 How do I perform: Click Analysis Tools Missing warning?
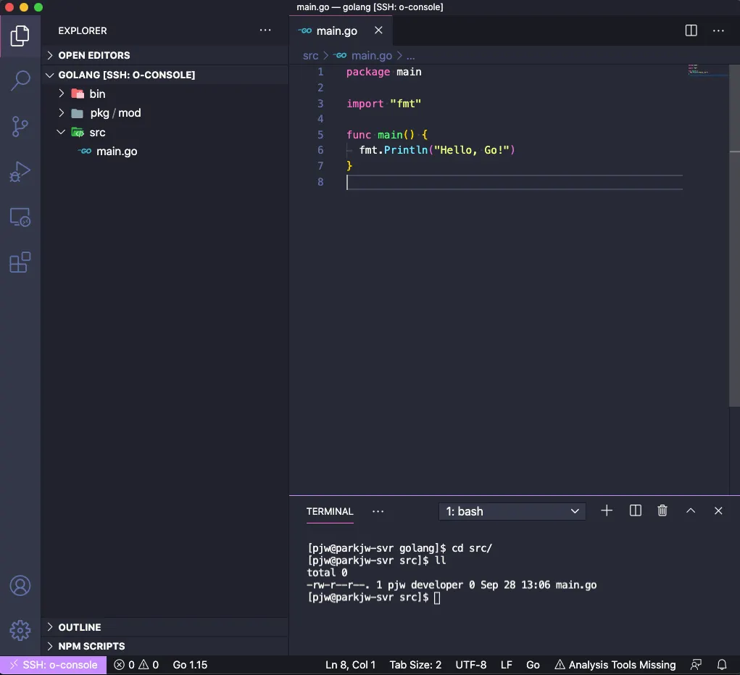[x=615, y=665]
